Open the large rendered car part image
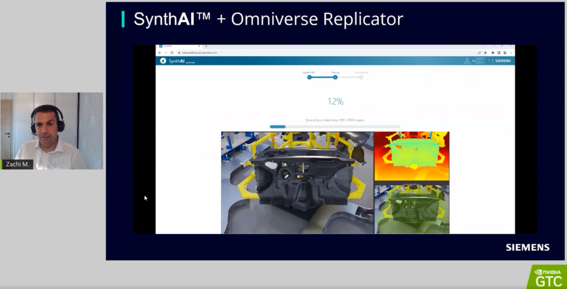Screen dimensions: 567x289 (x=297, y=183)
